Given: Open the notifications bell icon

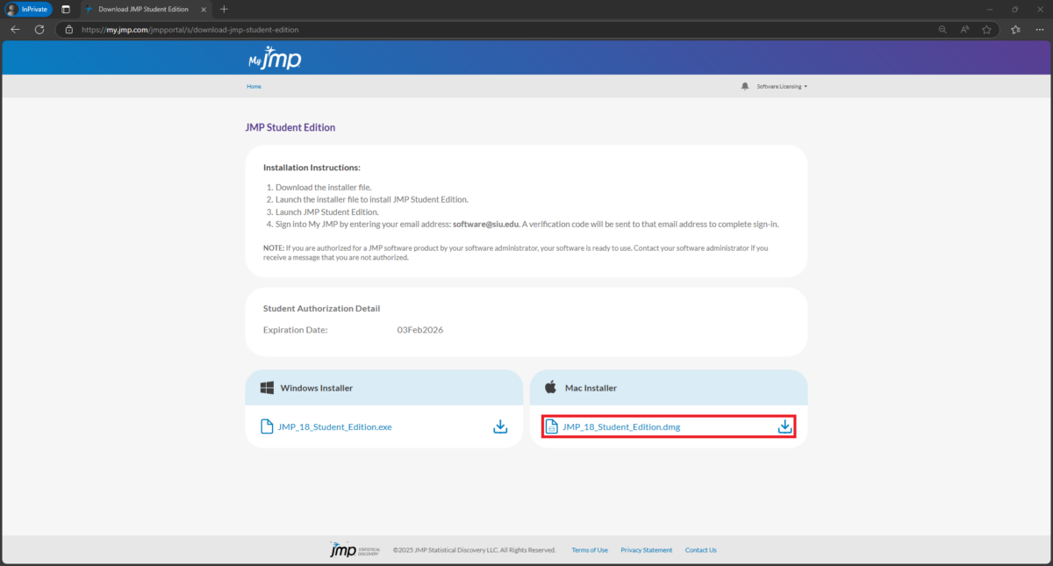Looking at the screenshot, I should coord(745,85).
